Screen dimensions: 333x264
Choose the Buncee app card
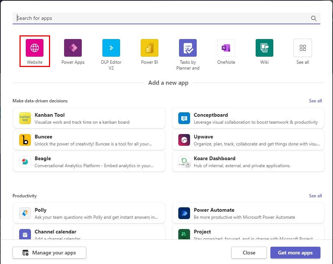click(89, 140)
